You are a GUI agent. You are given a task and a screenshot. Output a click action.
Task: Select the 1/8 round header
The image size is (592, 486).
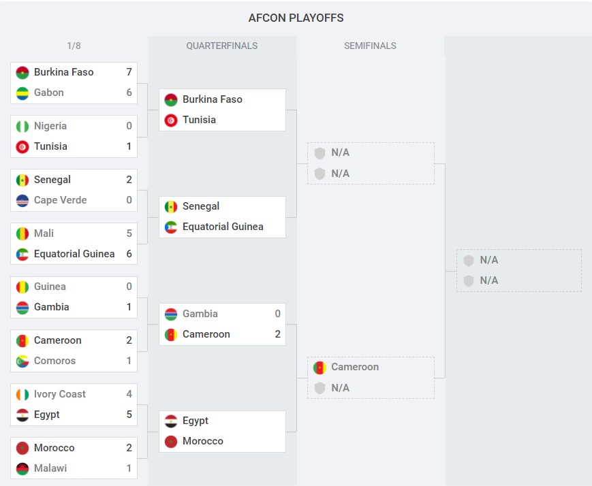pyautogui.click(x=74, y=46)
